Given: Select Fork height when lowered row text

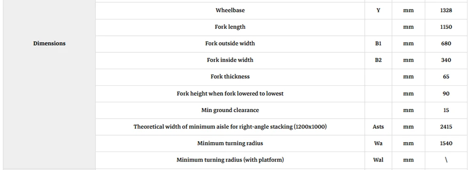Looking at the screenshot, I should coord(230,93).
